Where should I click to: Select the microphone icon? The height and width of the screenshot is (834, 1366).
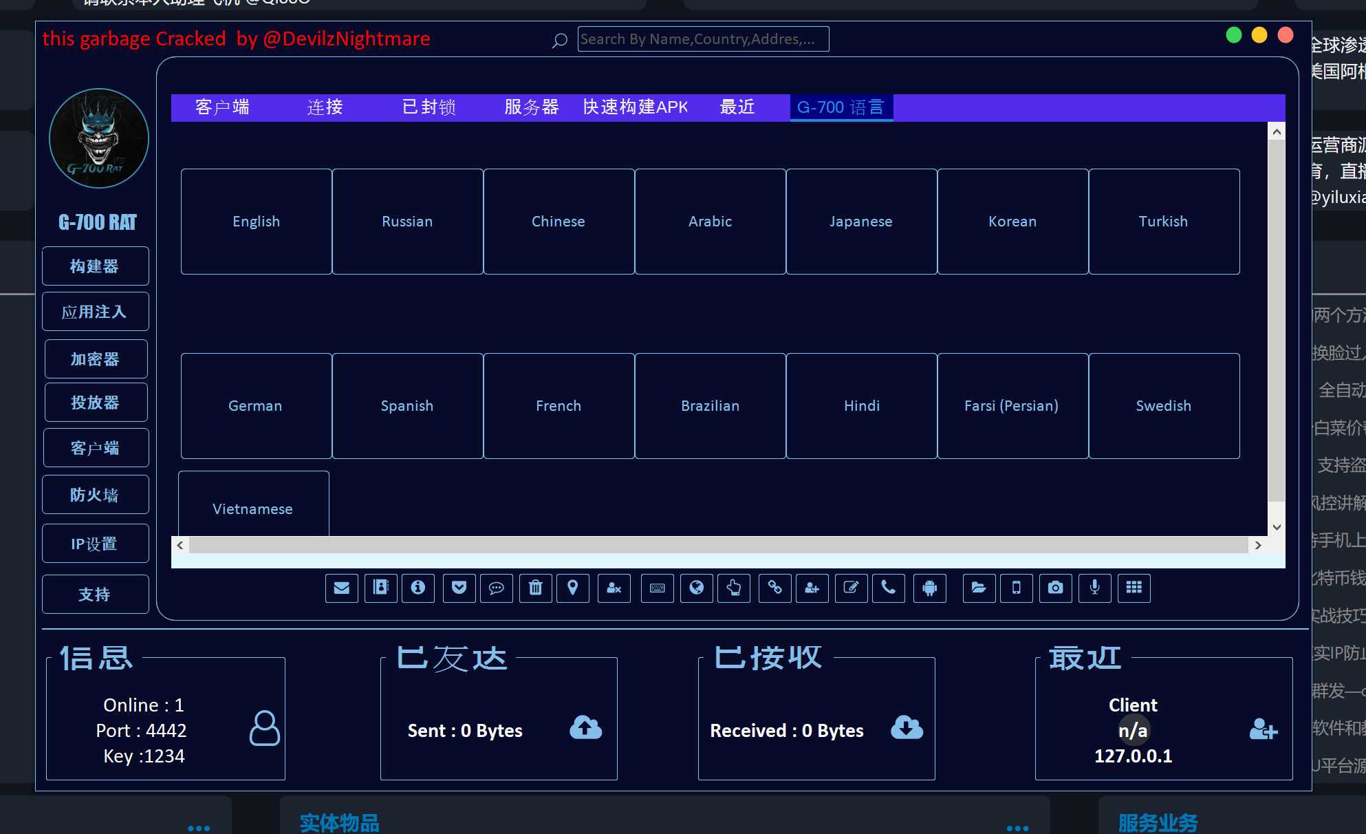(x=1094, y=588)
